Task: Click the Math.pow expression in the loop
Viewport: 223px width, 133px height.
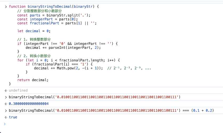Action: coord(79,68)
